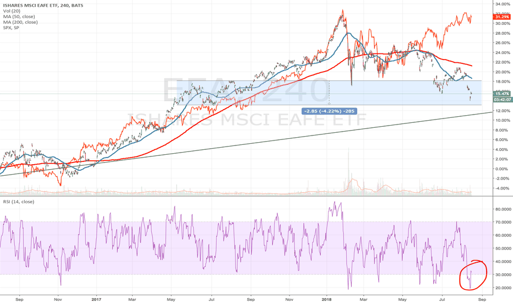
Task: Click the blue shaded measurement range box
Action: point(329,93)
